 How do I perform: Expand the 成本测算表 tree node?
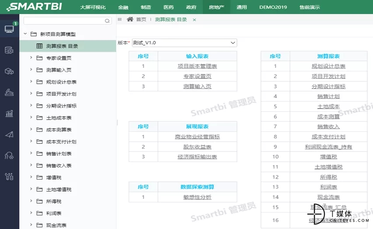click(31, 129)
